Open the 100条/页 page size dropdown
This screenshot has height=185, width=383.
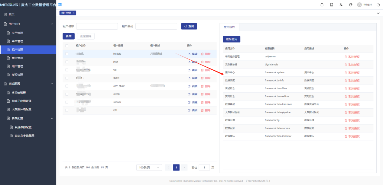coord(149,167)
